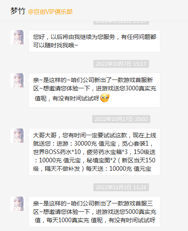Viewport: 188px width, 231px height.
Task: Open sender avatar next to 3000真实充值 message
Action: [x=18, y=80]
